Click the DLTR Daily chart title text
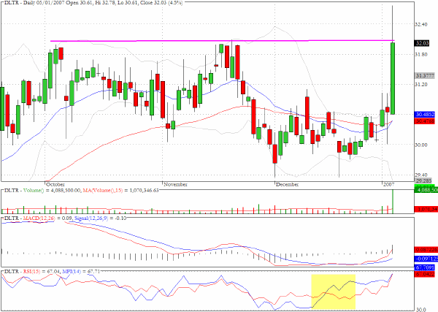Image resolution: width=438 pixels, height=312 pixels. pos(94,3)
